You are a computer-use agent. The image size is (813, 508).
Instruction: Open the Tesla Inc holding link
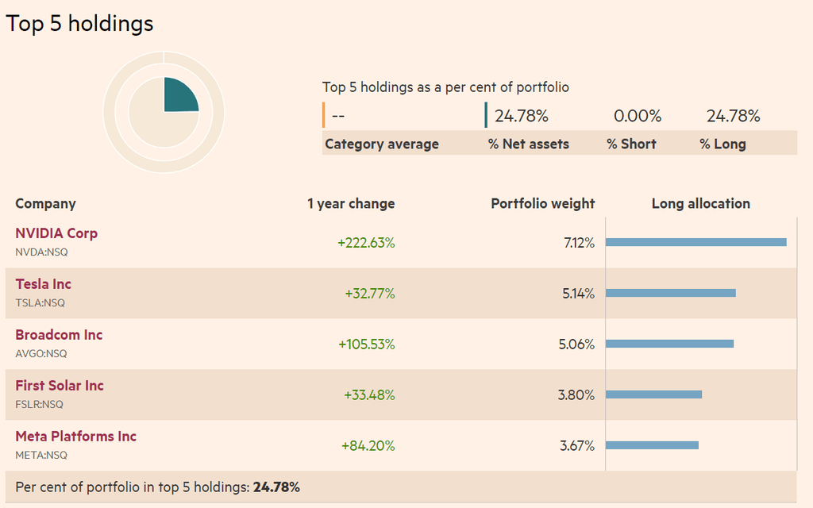click(43, 284)
